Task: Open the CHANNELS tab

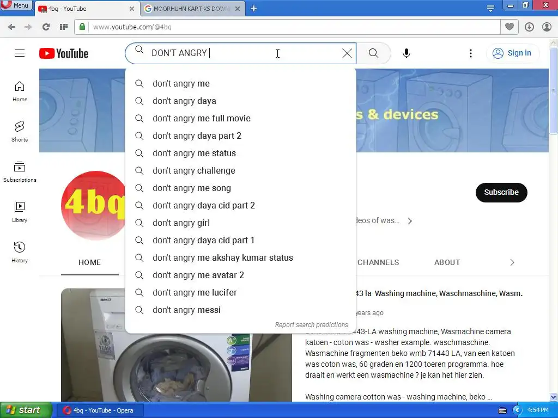Action: tap(378, 263)
